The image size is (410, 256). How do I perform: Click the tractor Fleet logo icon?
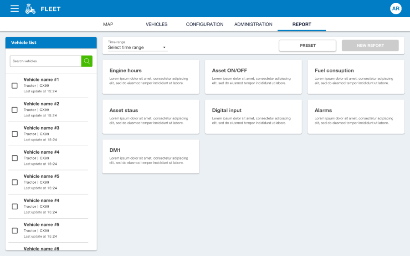pos(30,9)
